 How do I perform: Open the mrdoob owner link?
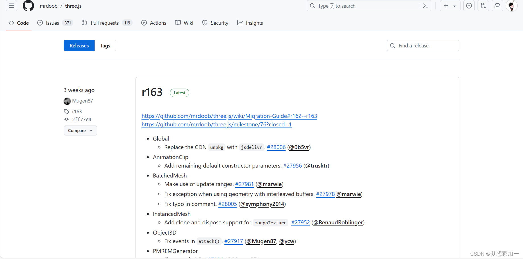point(49,6)
